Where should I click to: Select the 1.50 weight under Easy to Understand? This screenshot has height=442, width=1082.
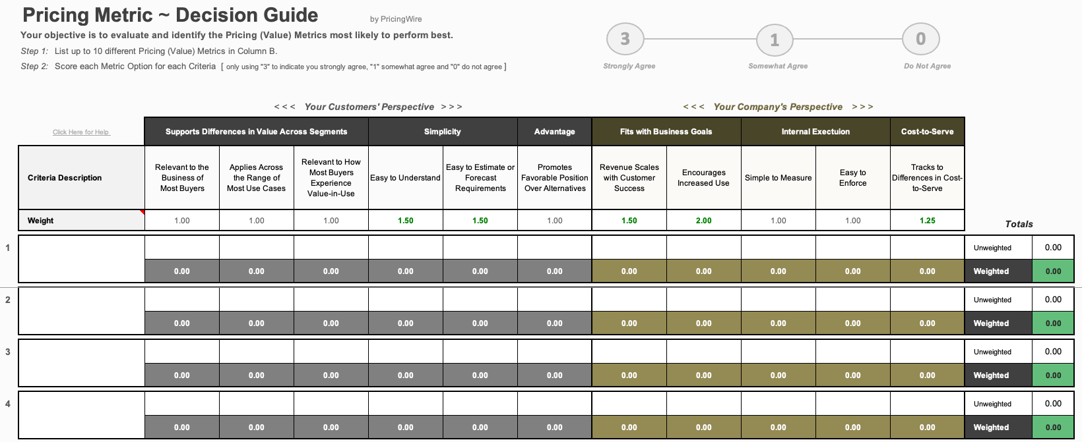[406, 221]
